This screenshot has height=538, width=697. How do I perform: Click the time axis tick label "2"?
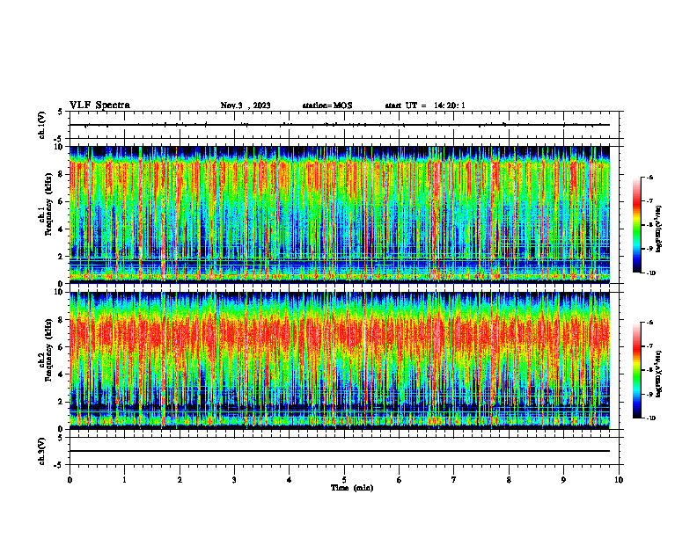180,480
